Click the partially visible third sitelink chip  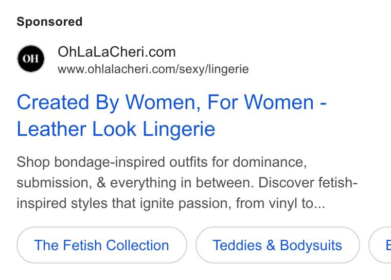pos(380,245)
